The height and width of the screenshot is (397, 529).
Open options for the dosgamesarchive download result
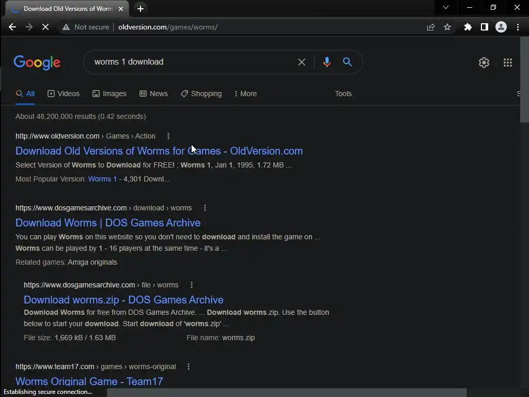(x=205, y=208)
